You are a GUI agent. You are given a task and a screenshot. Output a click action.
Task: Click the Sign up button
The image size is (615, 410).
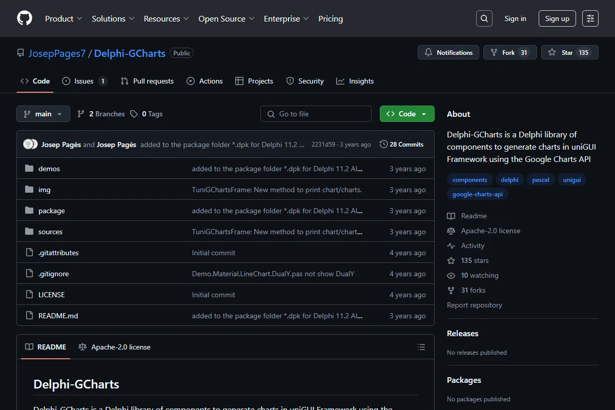pos(557,18)
